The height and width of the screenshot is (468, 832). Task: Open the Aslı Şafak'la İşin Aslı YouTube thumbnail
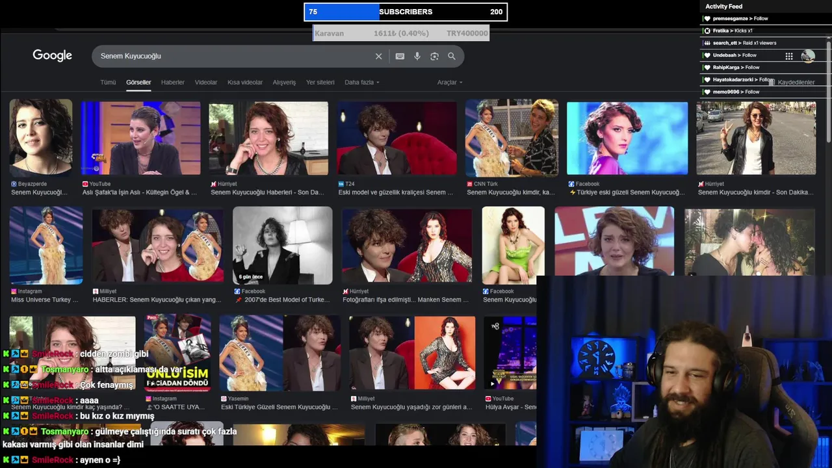click(140, 138)
